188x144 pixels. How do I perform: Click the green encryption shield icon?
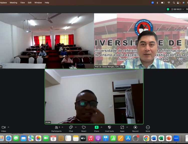coord(168,9)
